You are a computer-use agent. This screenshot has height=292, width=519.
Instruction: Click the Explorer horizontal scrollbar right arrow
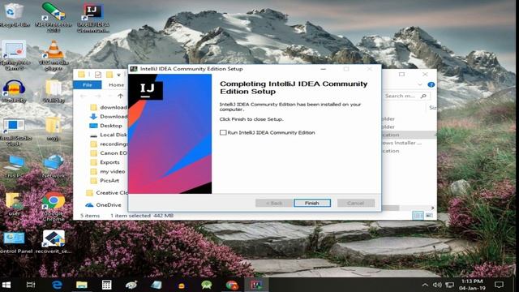click(432, 208)
